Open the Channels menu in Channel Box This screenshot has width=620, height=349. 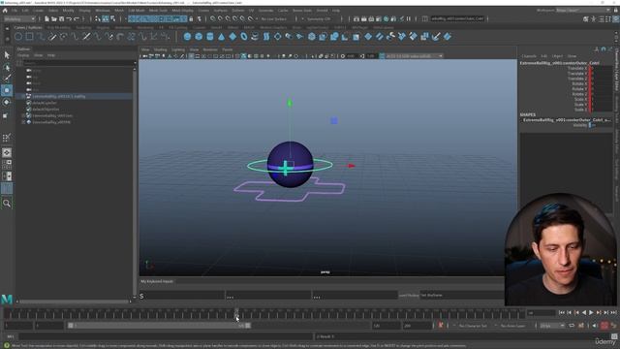tap(529, 56)
